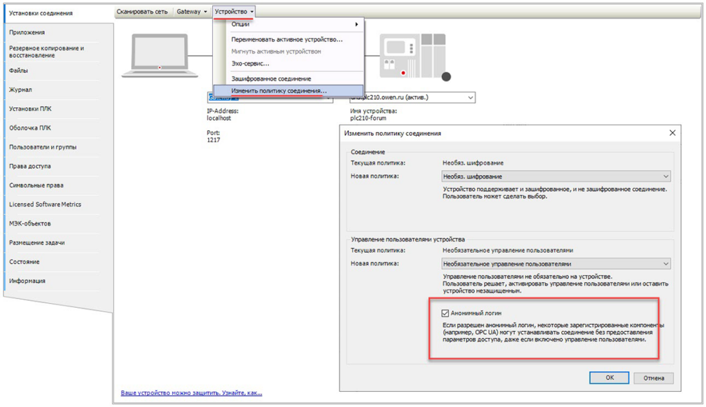Toggle the Анонимный логин checkbox
Viewport: 706px width, 407px height.
(x=445, y=313)
